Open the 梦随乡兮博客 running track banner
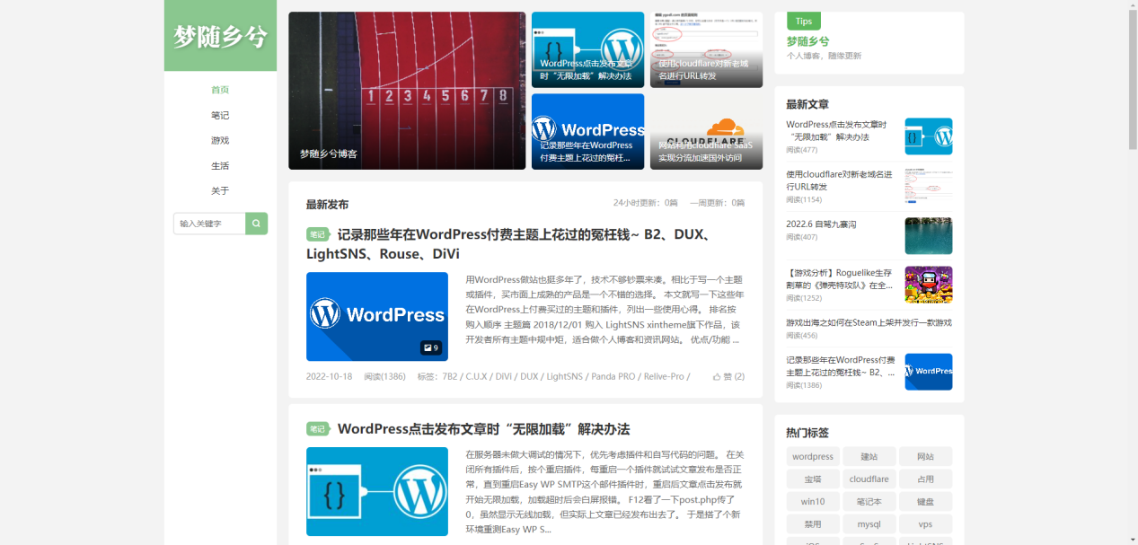1138x545 pixels. click(x=407, y=91)
